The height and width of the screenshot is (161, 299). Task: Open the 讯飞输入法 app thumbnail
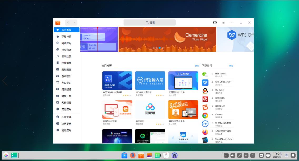point(150,80)
